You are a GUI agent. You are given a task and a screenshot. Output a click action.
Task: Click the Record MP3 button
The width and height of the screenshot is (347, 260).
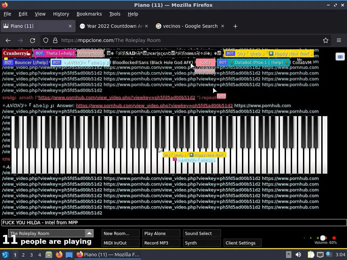coord(161,243)
